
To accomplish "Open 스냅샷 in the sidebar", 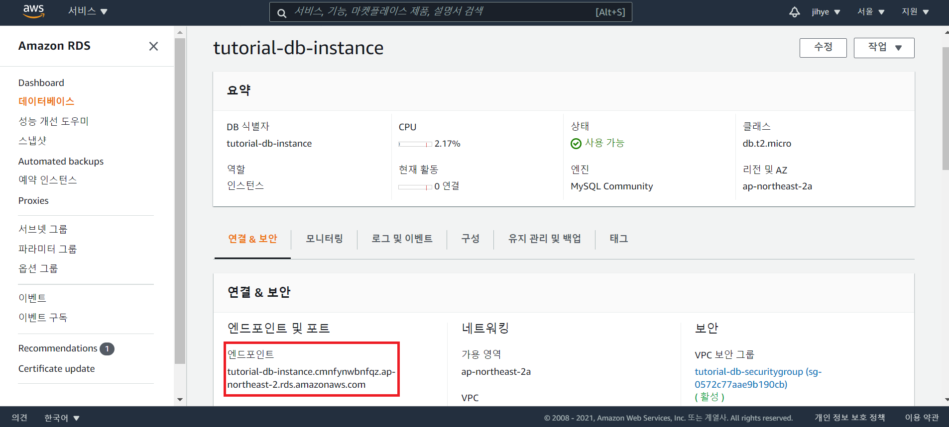I will [32, 141].
